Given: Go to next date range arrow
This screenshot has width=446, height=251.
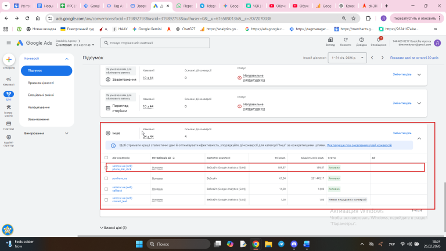Looking at the screenshot, I should (382, 58).
